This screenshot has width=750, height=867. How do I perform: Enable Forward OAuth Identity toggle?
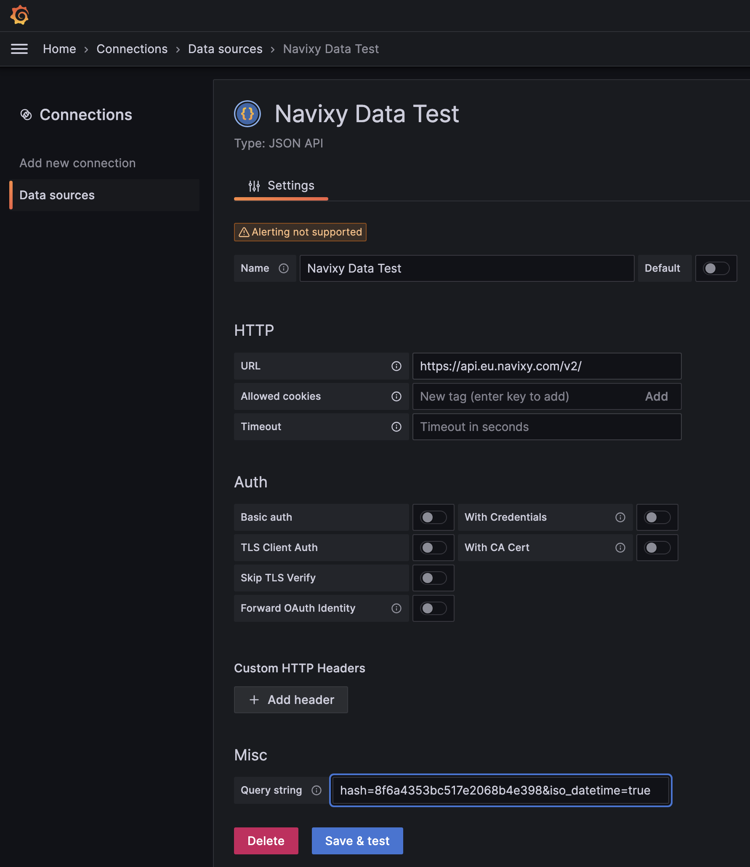[434, 608]
